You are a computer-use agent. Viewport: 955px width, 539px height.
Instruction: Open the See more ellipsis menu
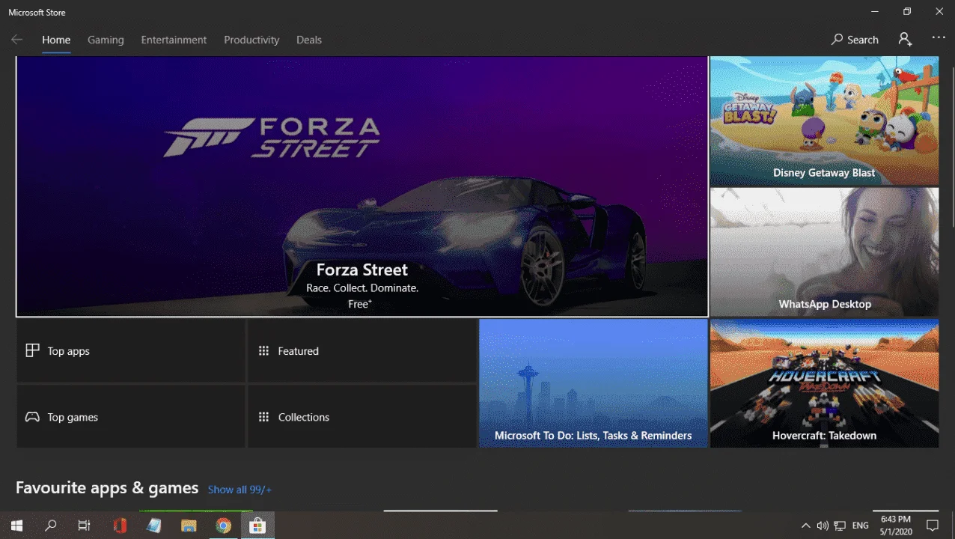[x=939, y=38]
